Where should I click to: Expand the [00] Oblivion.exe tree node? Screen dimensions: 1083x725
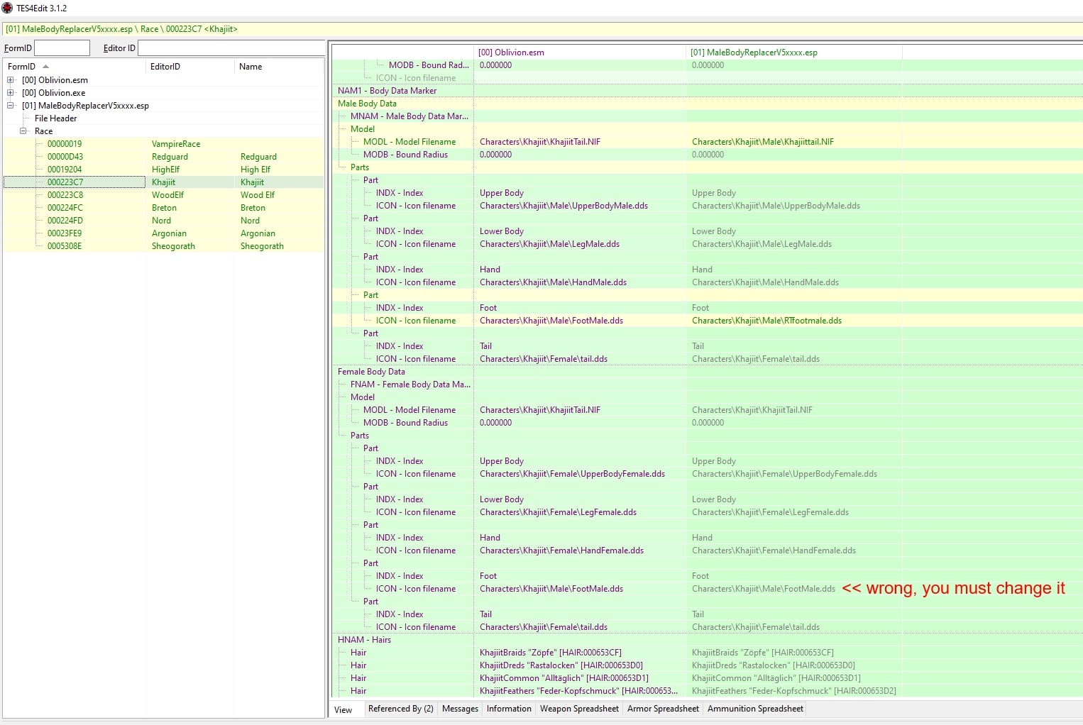point(11,93)
